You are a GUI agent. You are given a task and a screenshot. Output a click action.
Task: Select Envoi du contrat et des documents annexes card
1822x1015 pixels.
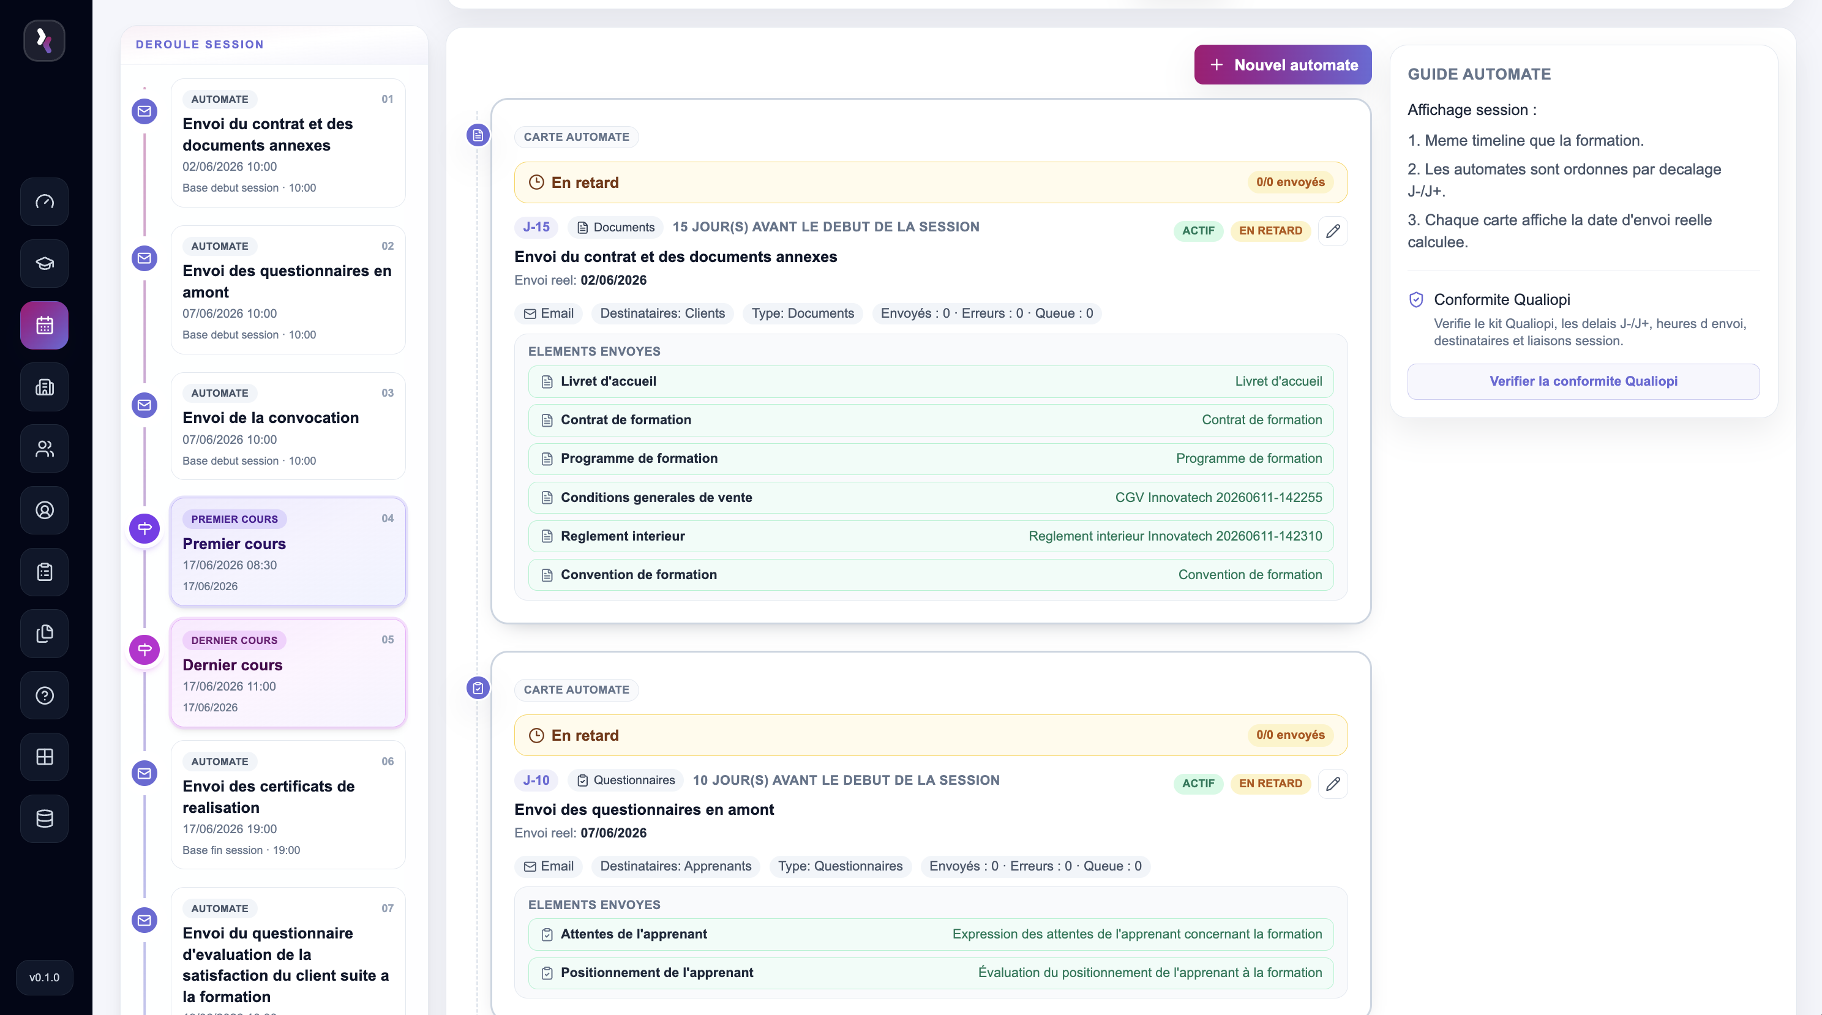click(288, 143)
